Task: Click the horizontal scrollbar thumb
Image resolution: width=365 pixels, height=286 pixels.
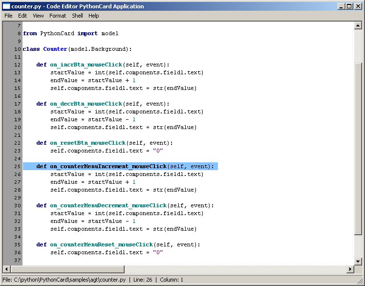Action: [67, 269]
